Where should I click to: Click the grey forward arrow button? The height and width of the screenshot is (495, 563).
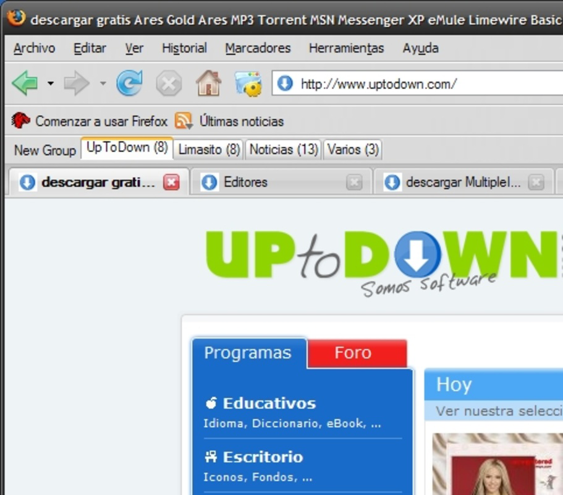(x=76, y=84)
